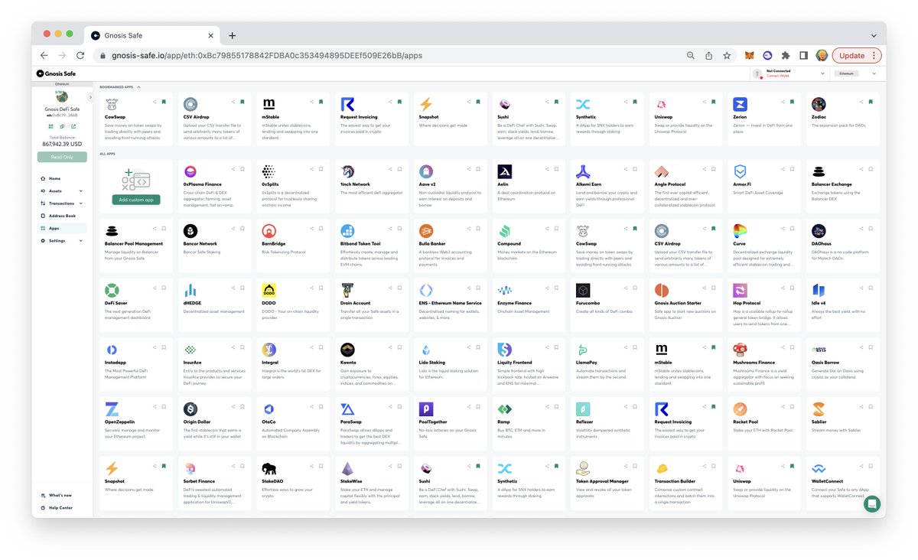Bookmark the 0xSplits app
Screen dimensions: 918x560
click(x=320, y=169)
